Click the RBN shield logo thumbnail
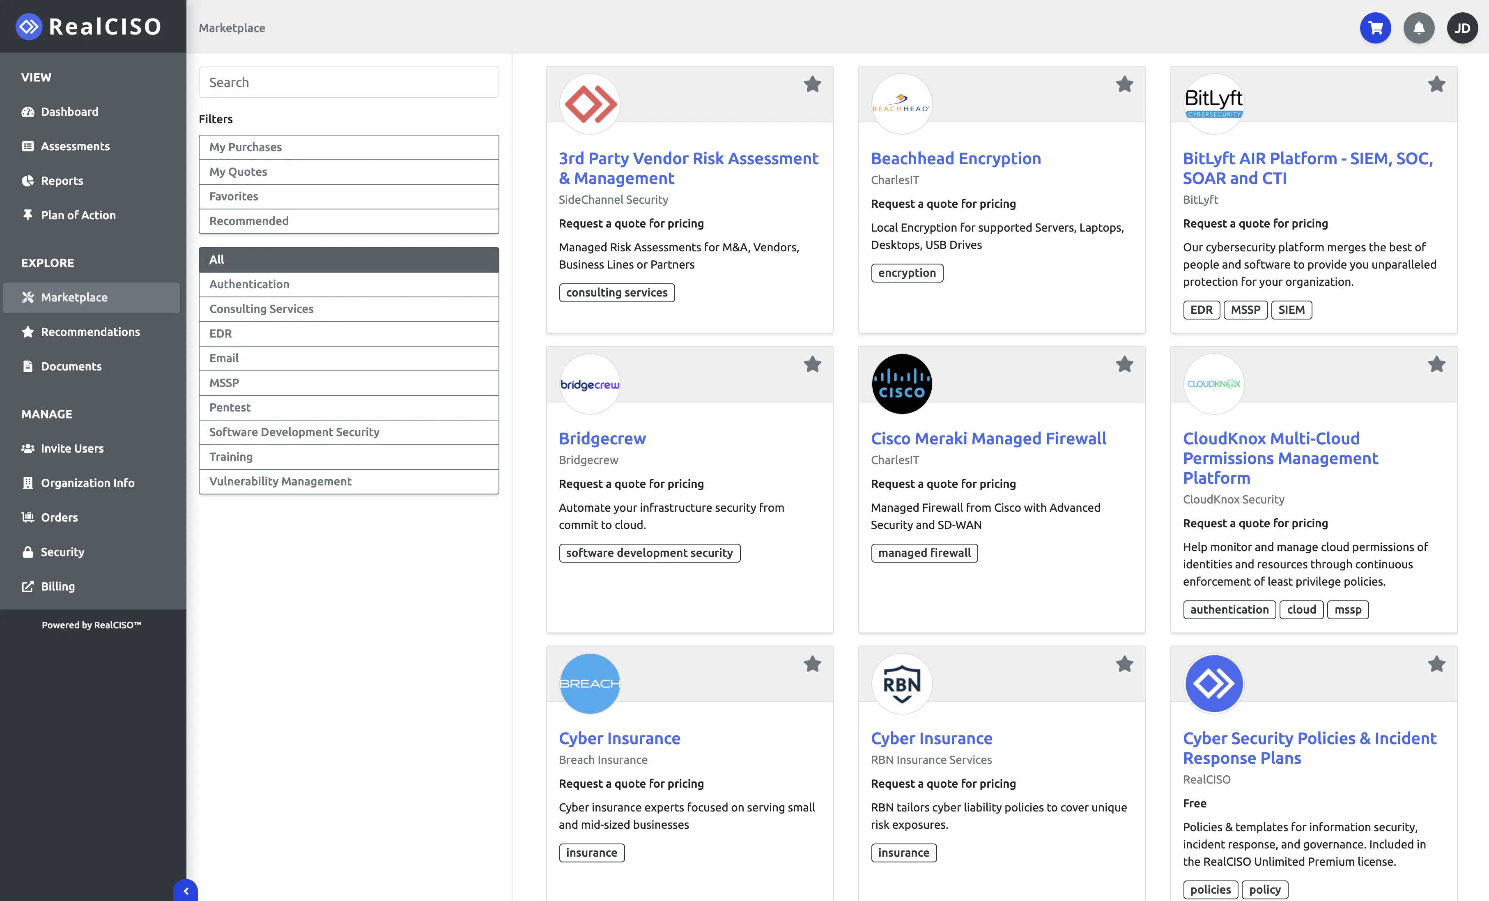 coord(902,684)
